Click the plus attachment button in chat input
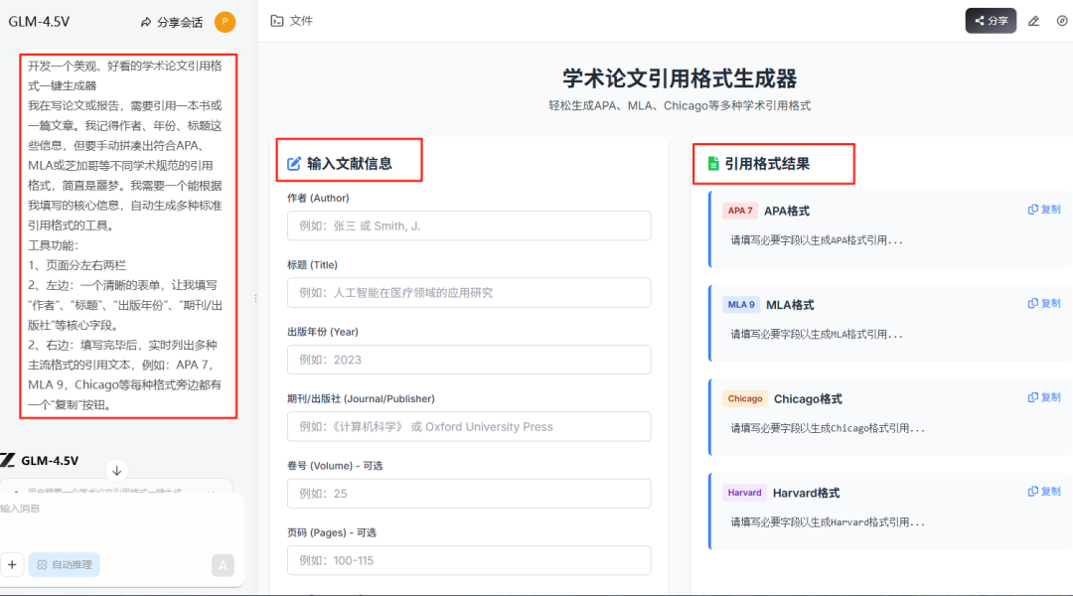This screenshot has width=1073, height=596. [x=12, y=564]
